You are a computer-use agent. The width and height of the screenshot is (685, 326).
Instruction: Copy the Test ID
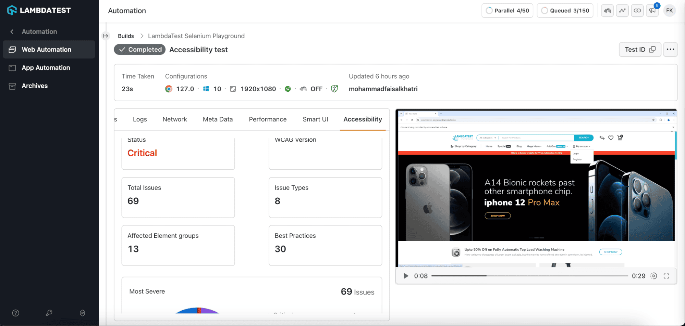click(640, 50)
